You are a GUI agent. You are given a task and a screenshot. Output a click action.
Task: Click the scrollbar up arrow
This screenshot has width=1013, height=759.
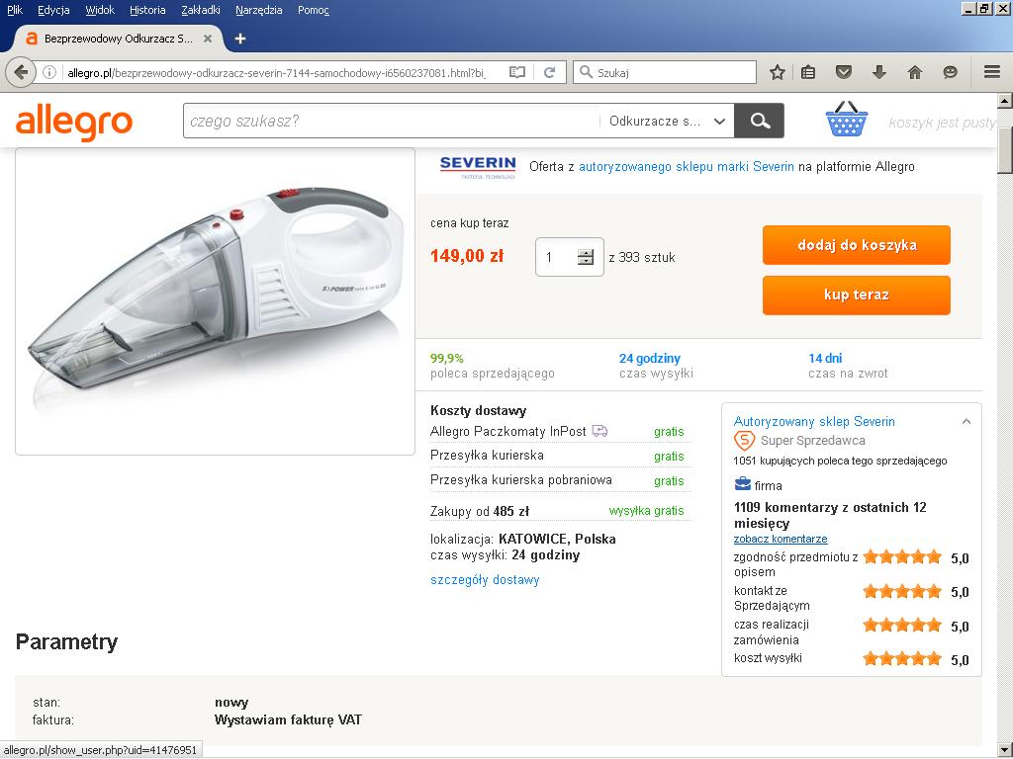tap(1005, 101)
